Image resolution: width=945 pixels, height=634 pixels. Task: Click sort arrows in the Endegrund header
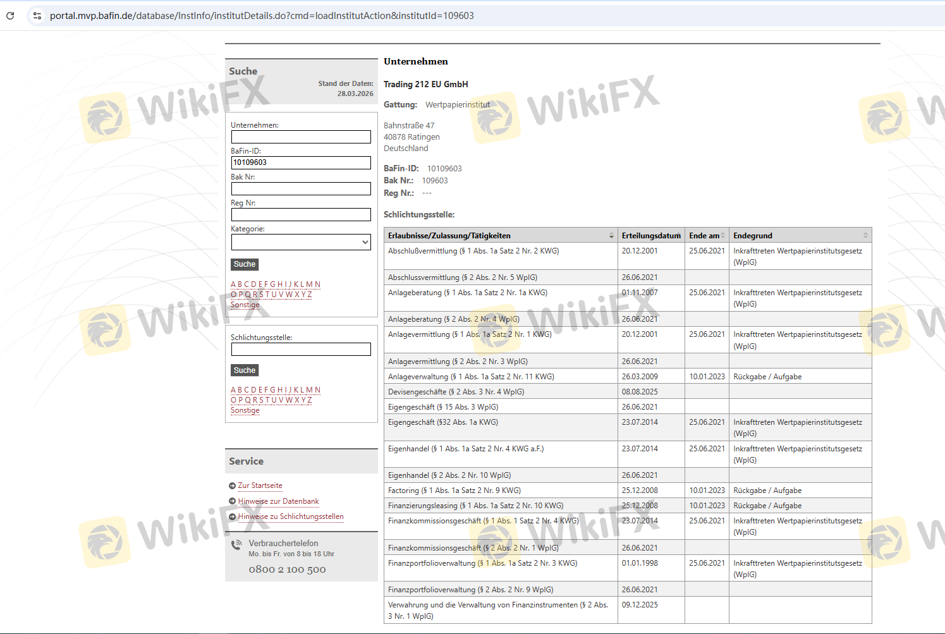coord(865,236)
